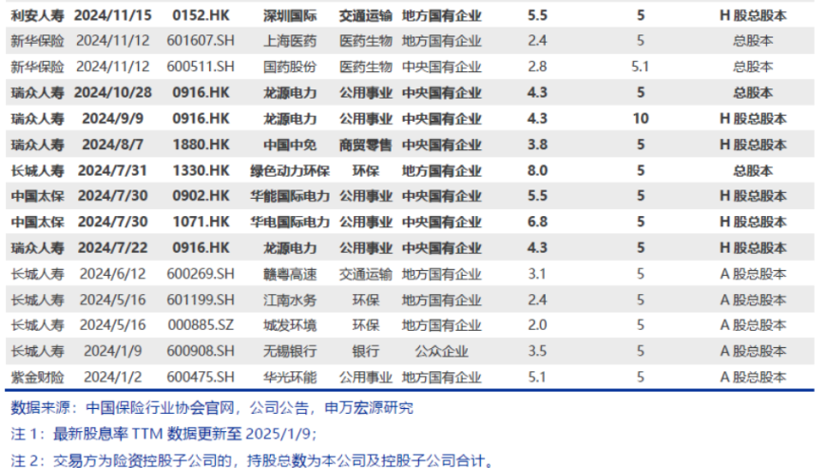Viewport: 827px width, 468px height.
Task: Select the date 2024/10/28
Action: 113,92
